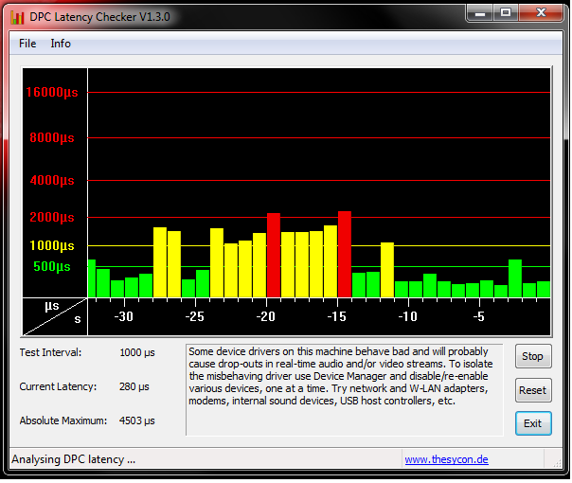Click the -25 time axis label

pos(194,316)
